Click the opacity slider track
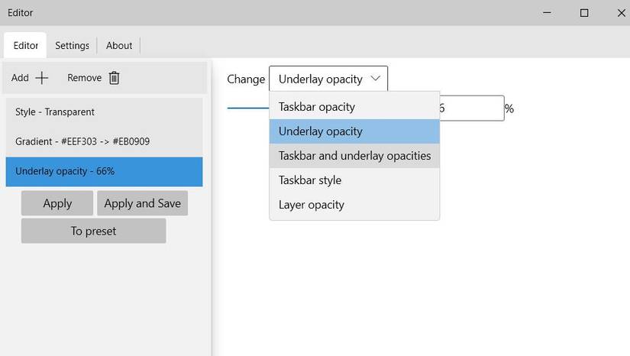This screenshot has width=630, height=356. [247, 108]
